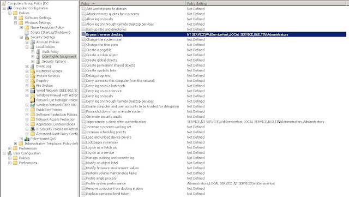Click the icon beside Profile system performance

coord(83,183)
